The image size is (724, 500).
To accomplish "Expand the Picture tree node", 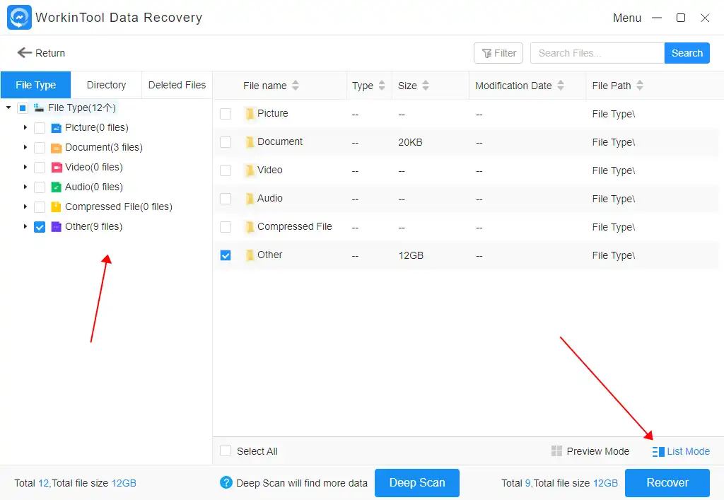I will pyautogui.click(x=25, y=127).
